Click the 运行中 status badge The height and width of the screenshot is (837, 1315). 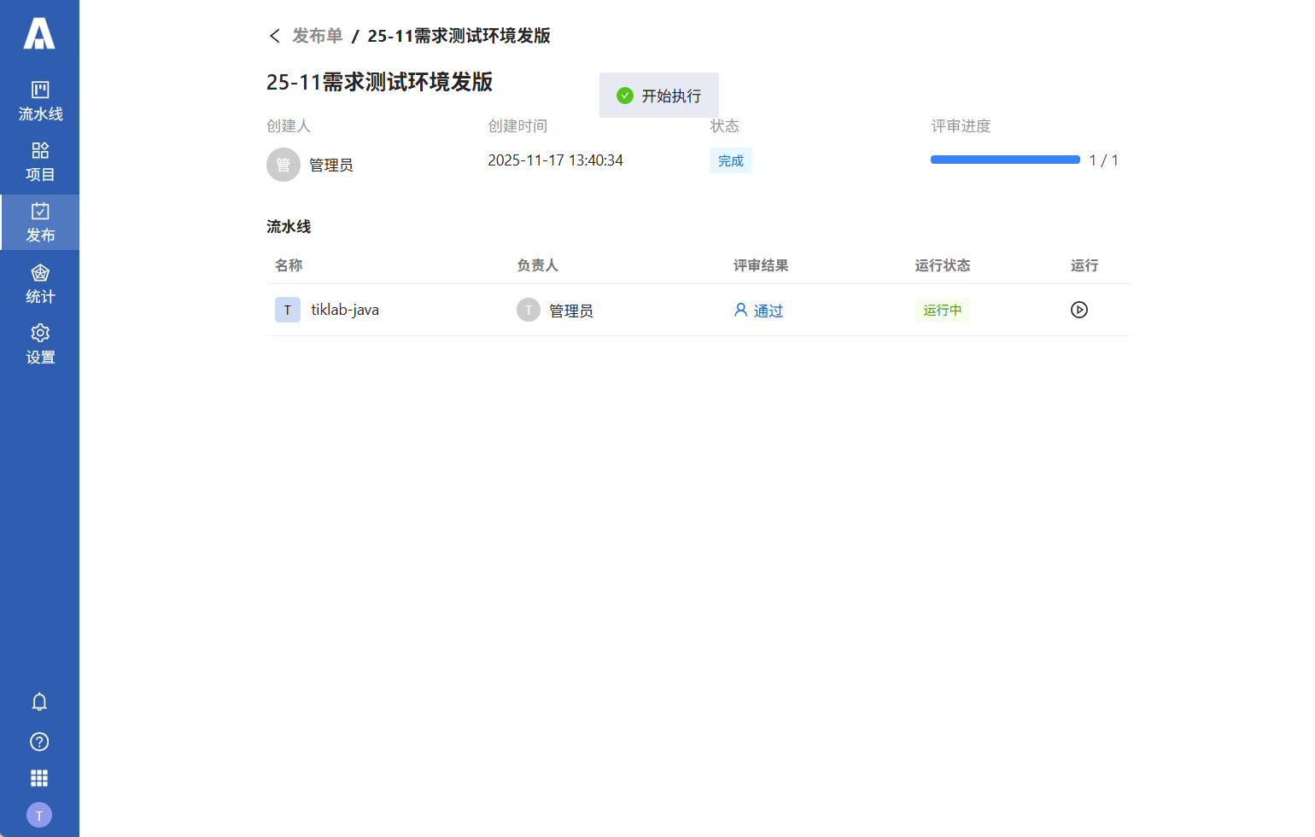pyautogui.click(x=943, y=310)
